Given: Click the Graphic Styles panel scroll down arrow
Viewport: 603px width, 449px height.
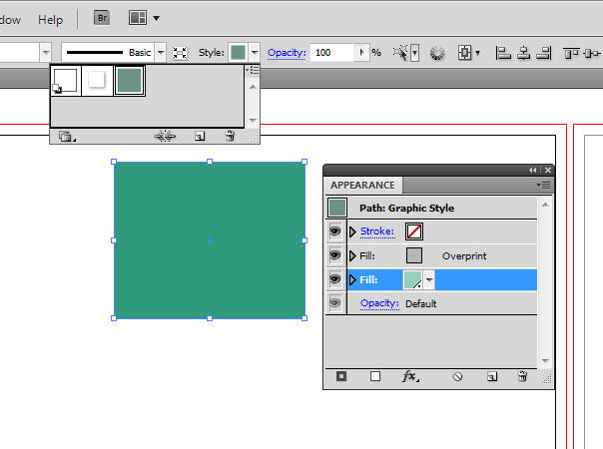Looking at the screenshot, I should point(253,120).
